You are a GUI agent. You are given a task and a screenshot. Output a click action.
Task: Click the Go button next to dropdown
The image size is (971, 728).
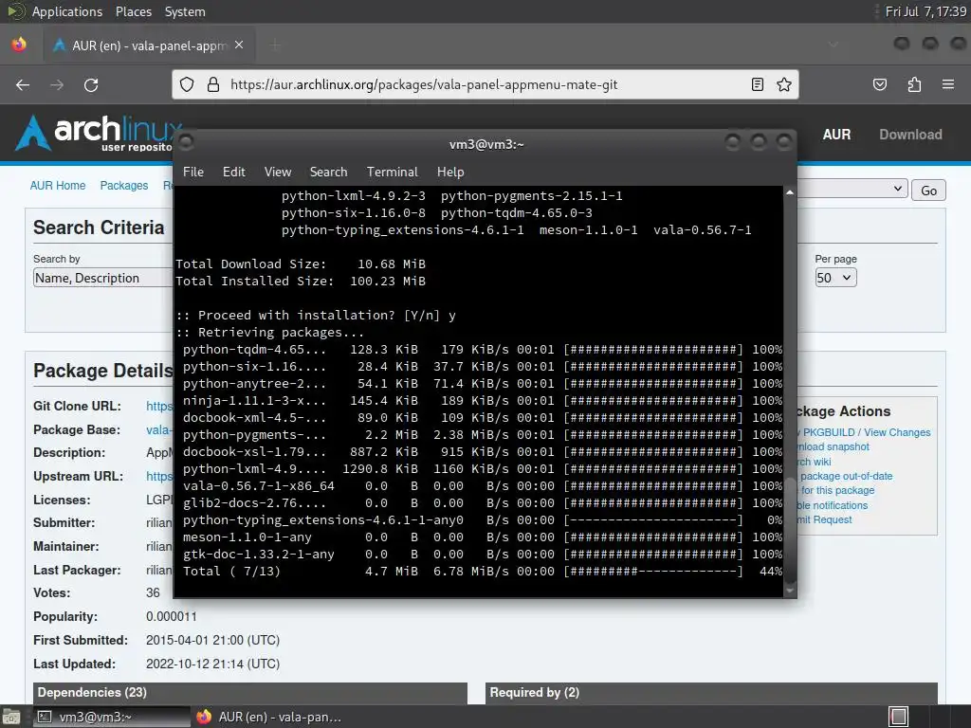(928, 191)
